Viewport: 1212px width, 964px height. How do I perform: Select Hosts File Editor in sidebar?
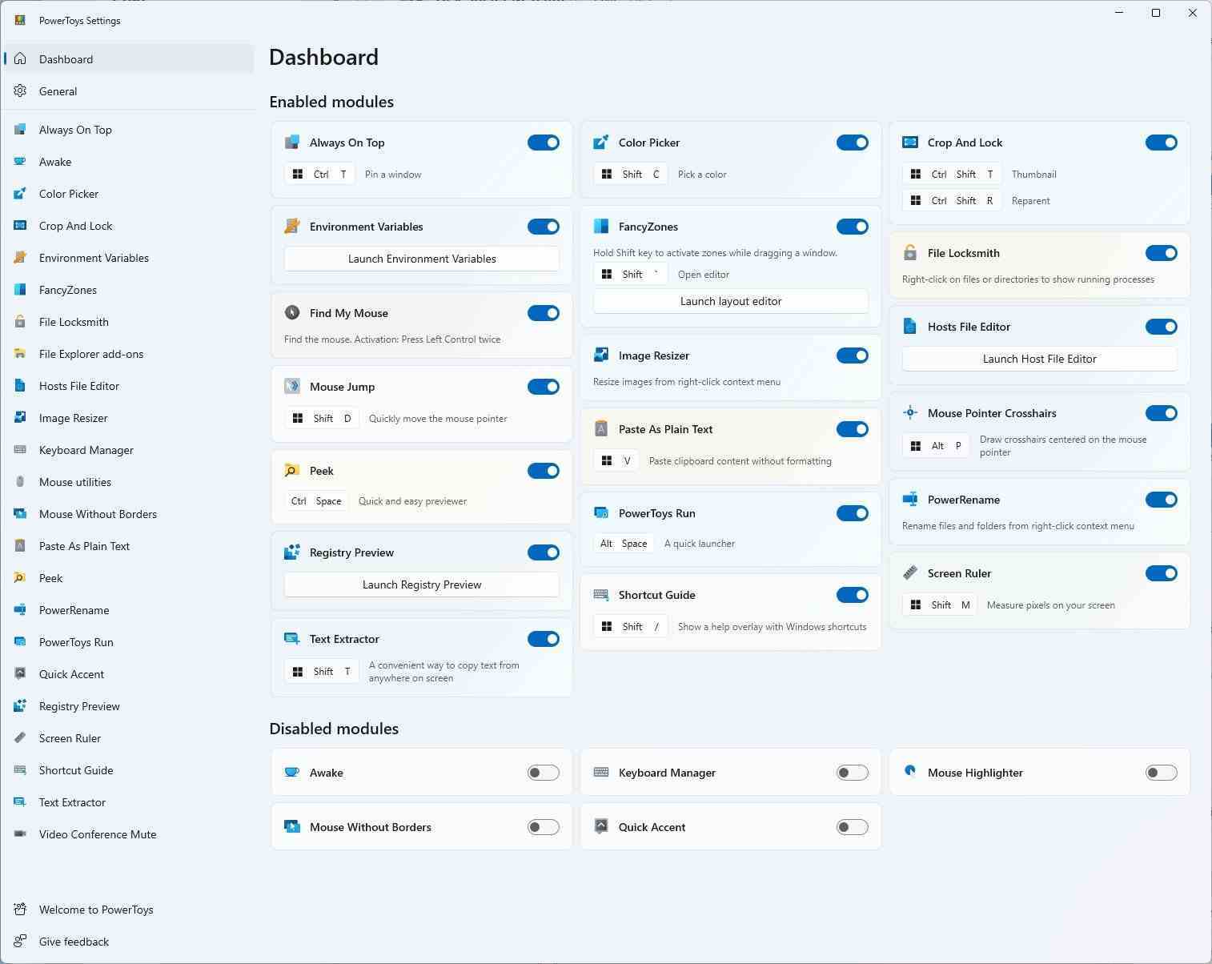[x=129, y=386]
